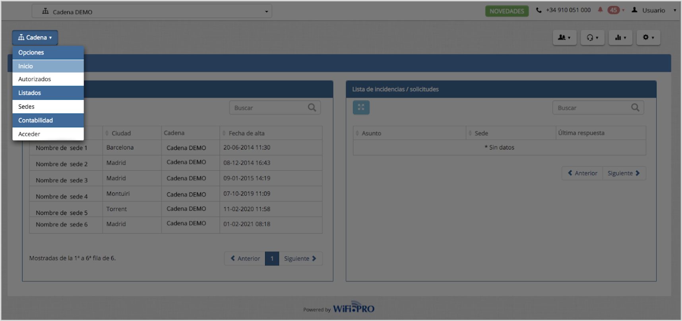Sort the table by Fecha de alta

tap(271, 133)
